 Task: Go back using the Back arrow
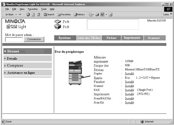point(9,14)
